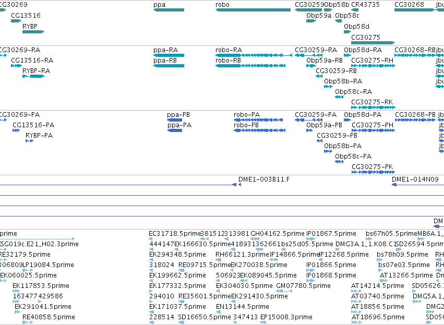Open the CG13516 gene feature
Viewport: 444px width, 325px height.
[16, 21]
